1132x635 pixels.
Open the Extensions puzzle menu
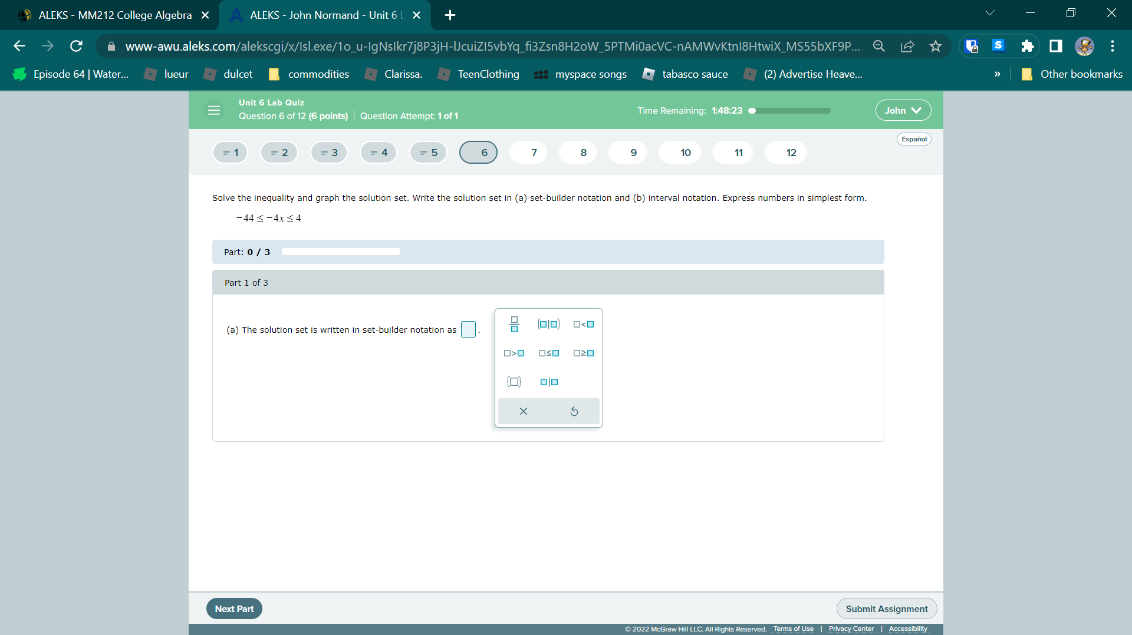(1027, 46)
